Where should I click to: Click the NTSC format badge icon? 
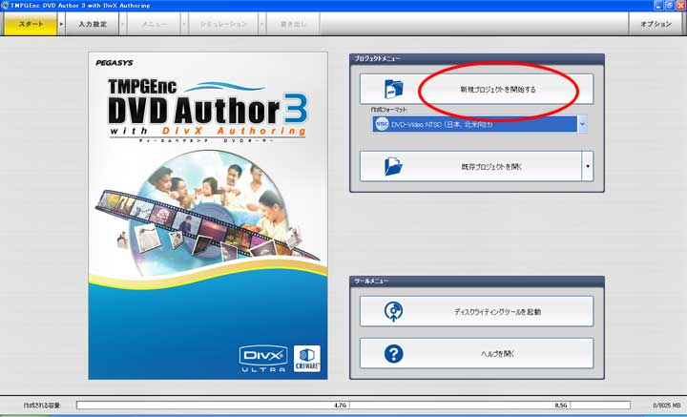click(x=382, y=124)
